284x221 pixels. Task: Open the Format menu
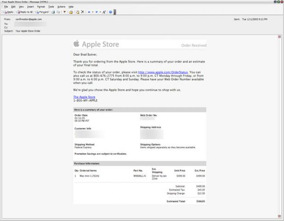(x=41, y=7)
